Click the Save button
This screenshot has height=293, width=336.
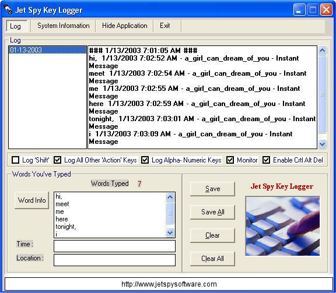pyautogui.click(x=212, y=189)
